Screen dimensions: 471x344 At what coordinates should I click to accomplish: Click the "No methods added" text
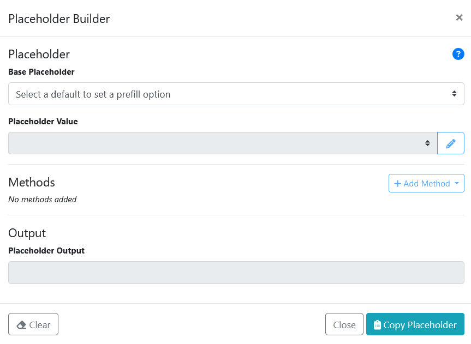point(43,200)
